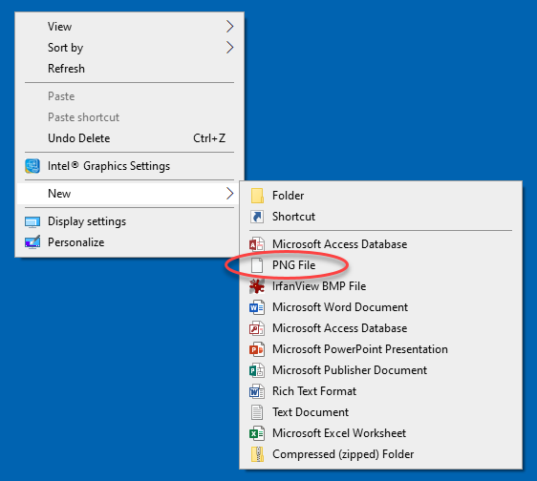
Task: Click the Text Document notepad icon
Action: [257, 412]
